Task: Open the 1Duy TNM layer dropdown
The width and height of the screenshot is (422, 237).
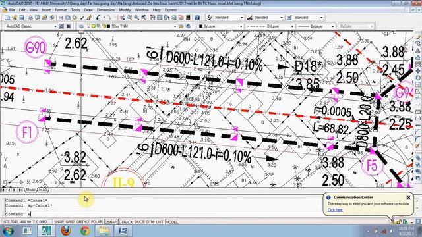Action: [x=175, y=26]
